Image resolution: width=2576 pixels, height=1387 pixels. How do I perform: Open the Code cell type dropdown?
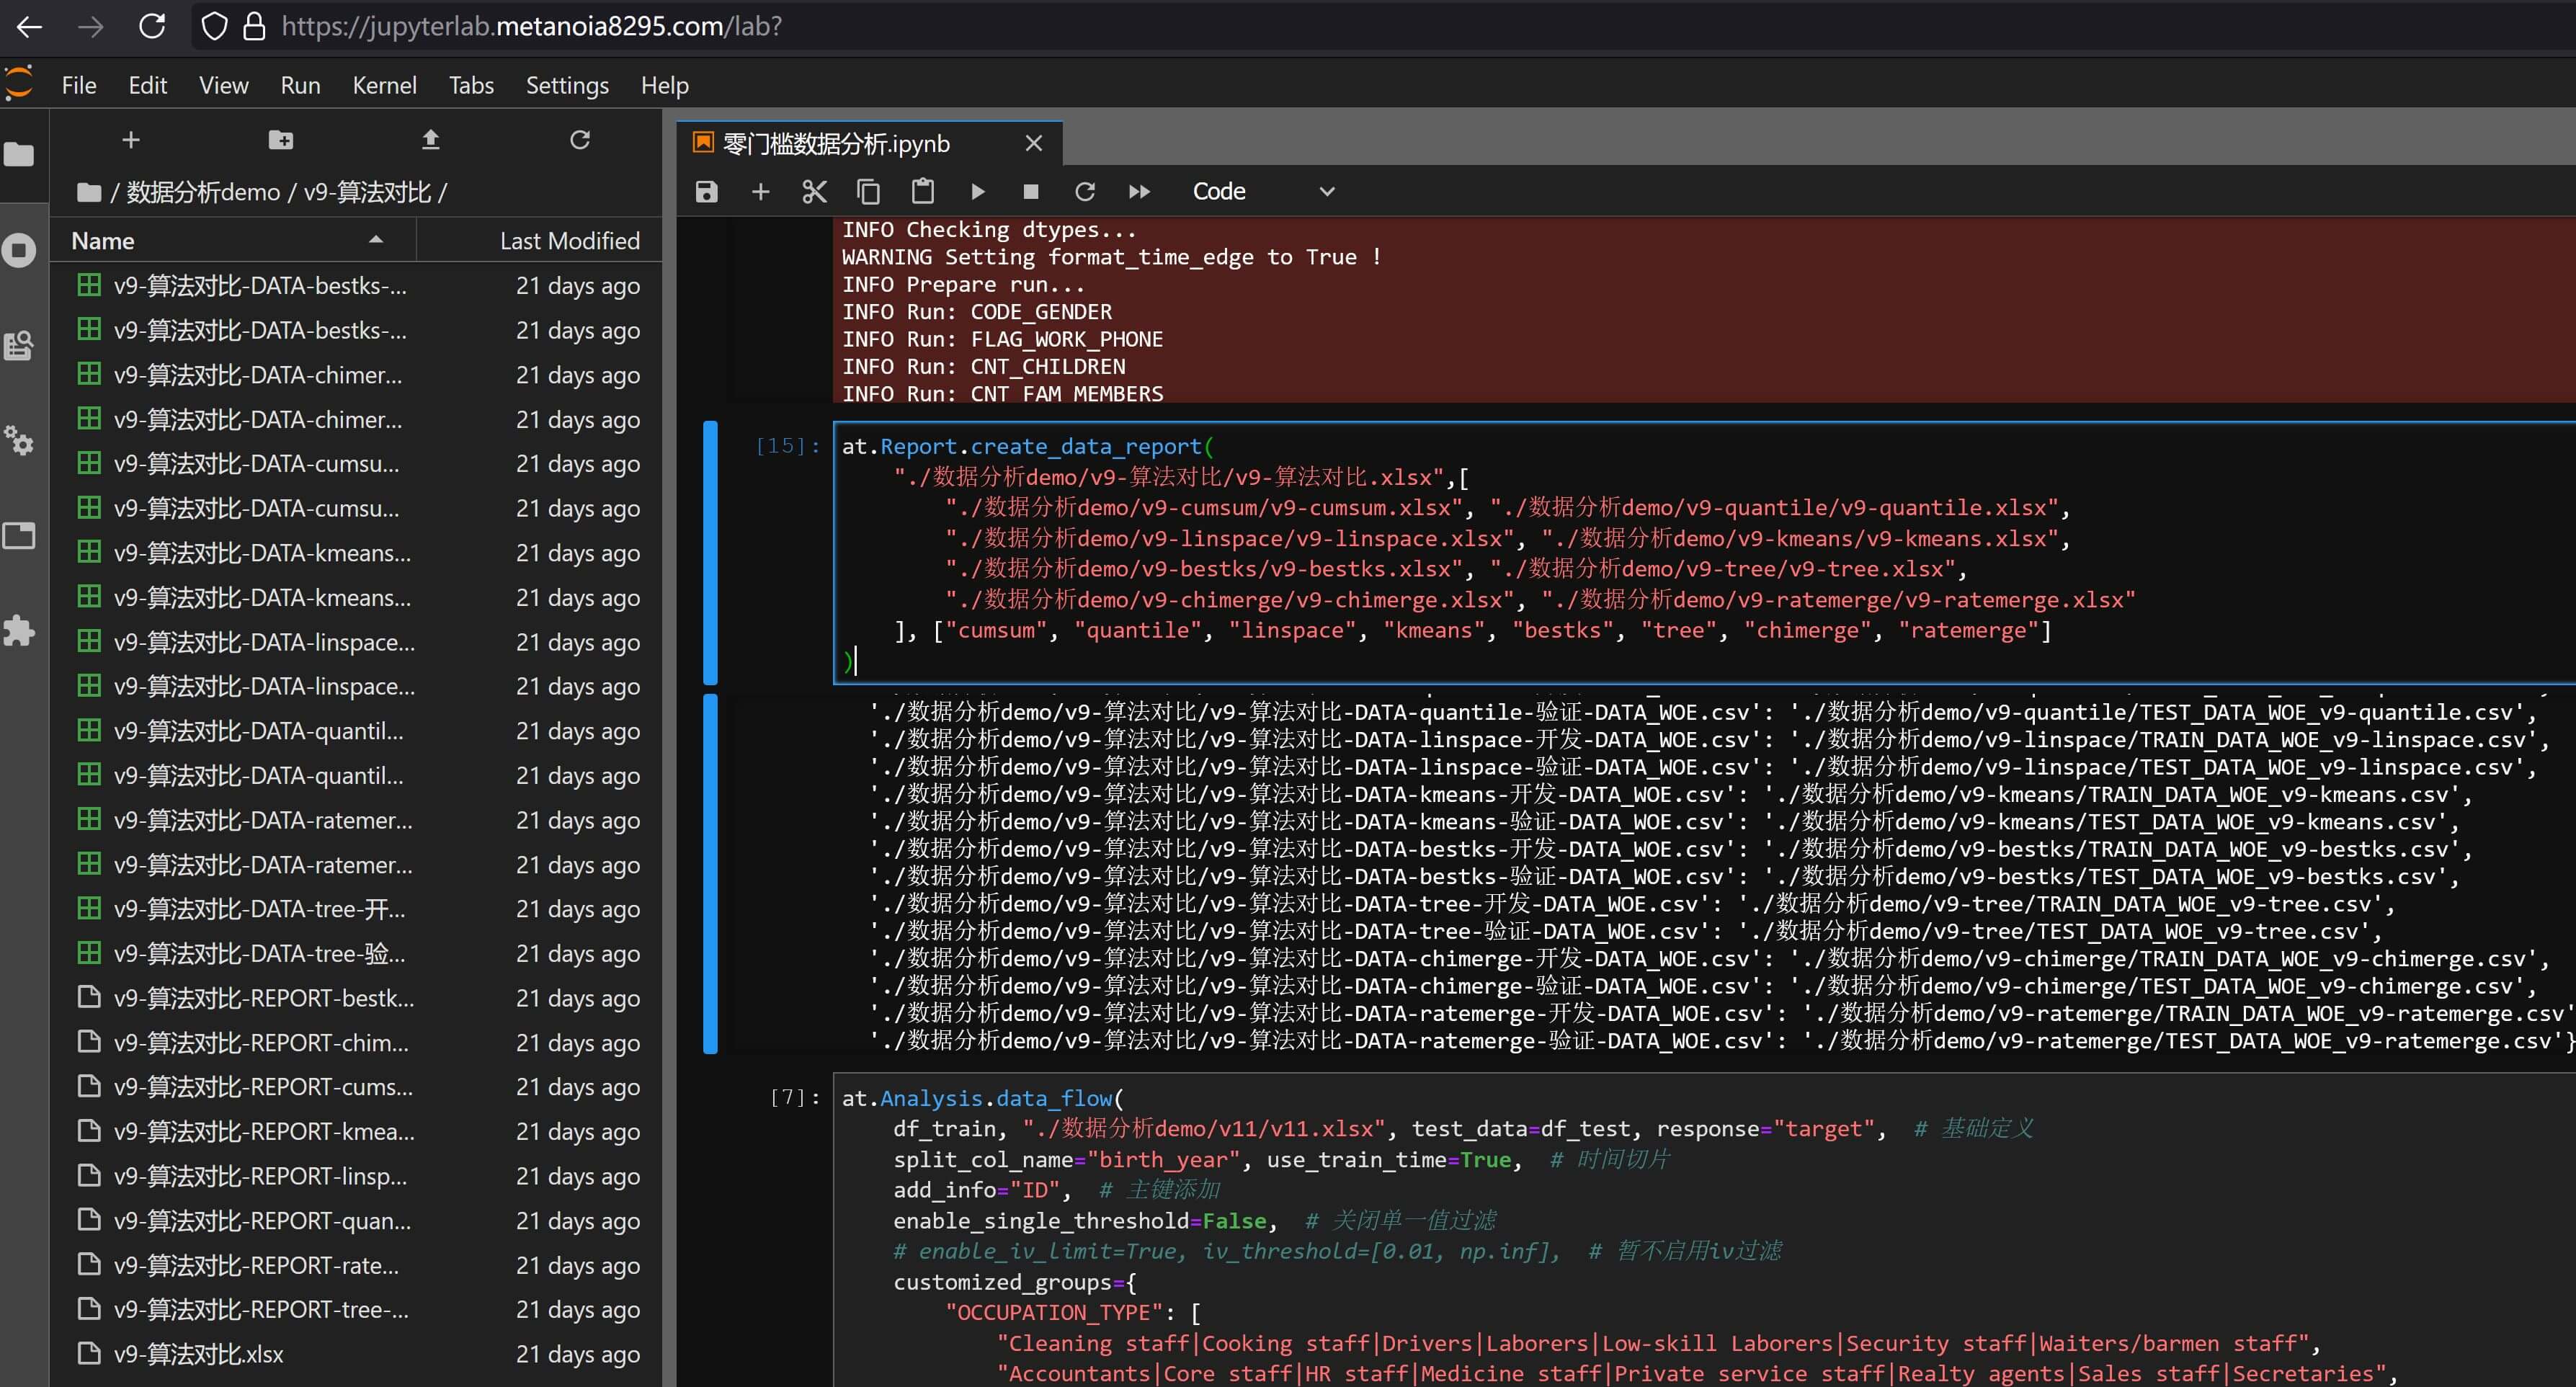(1262, 191)
